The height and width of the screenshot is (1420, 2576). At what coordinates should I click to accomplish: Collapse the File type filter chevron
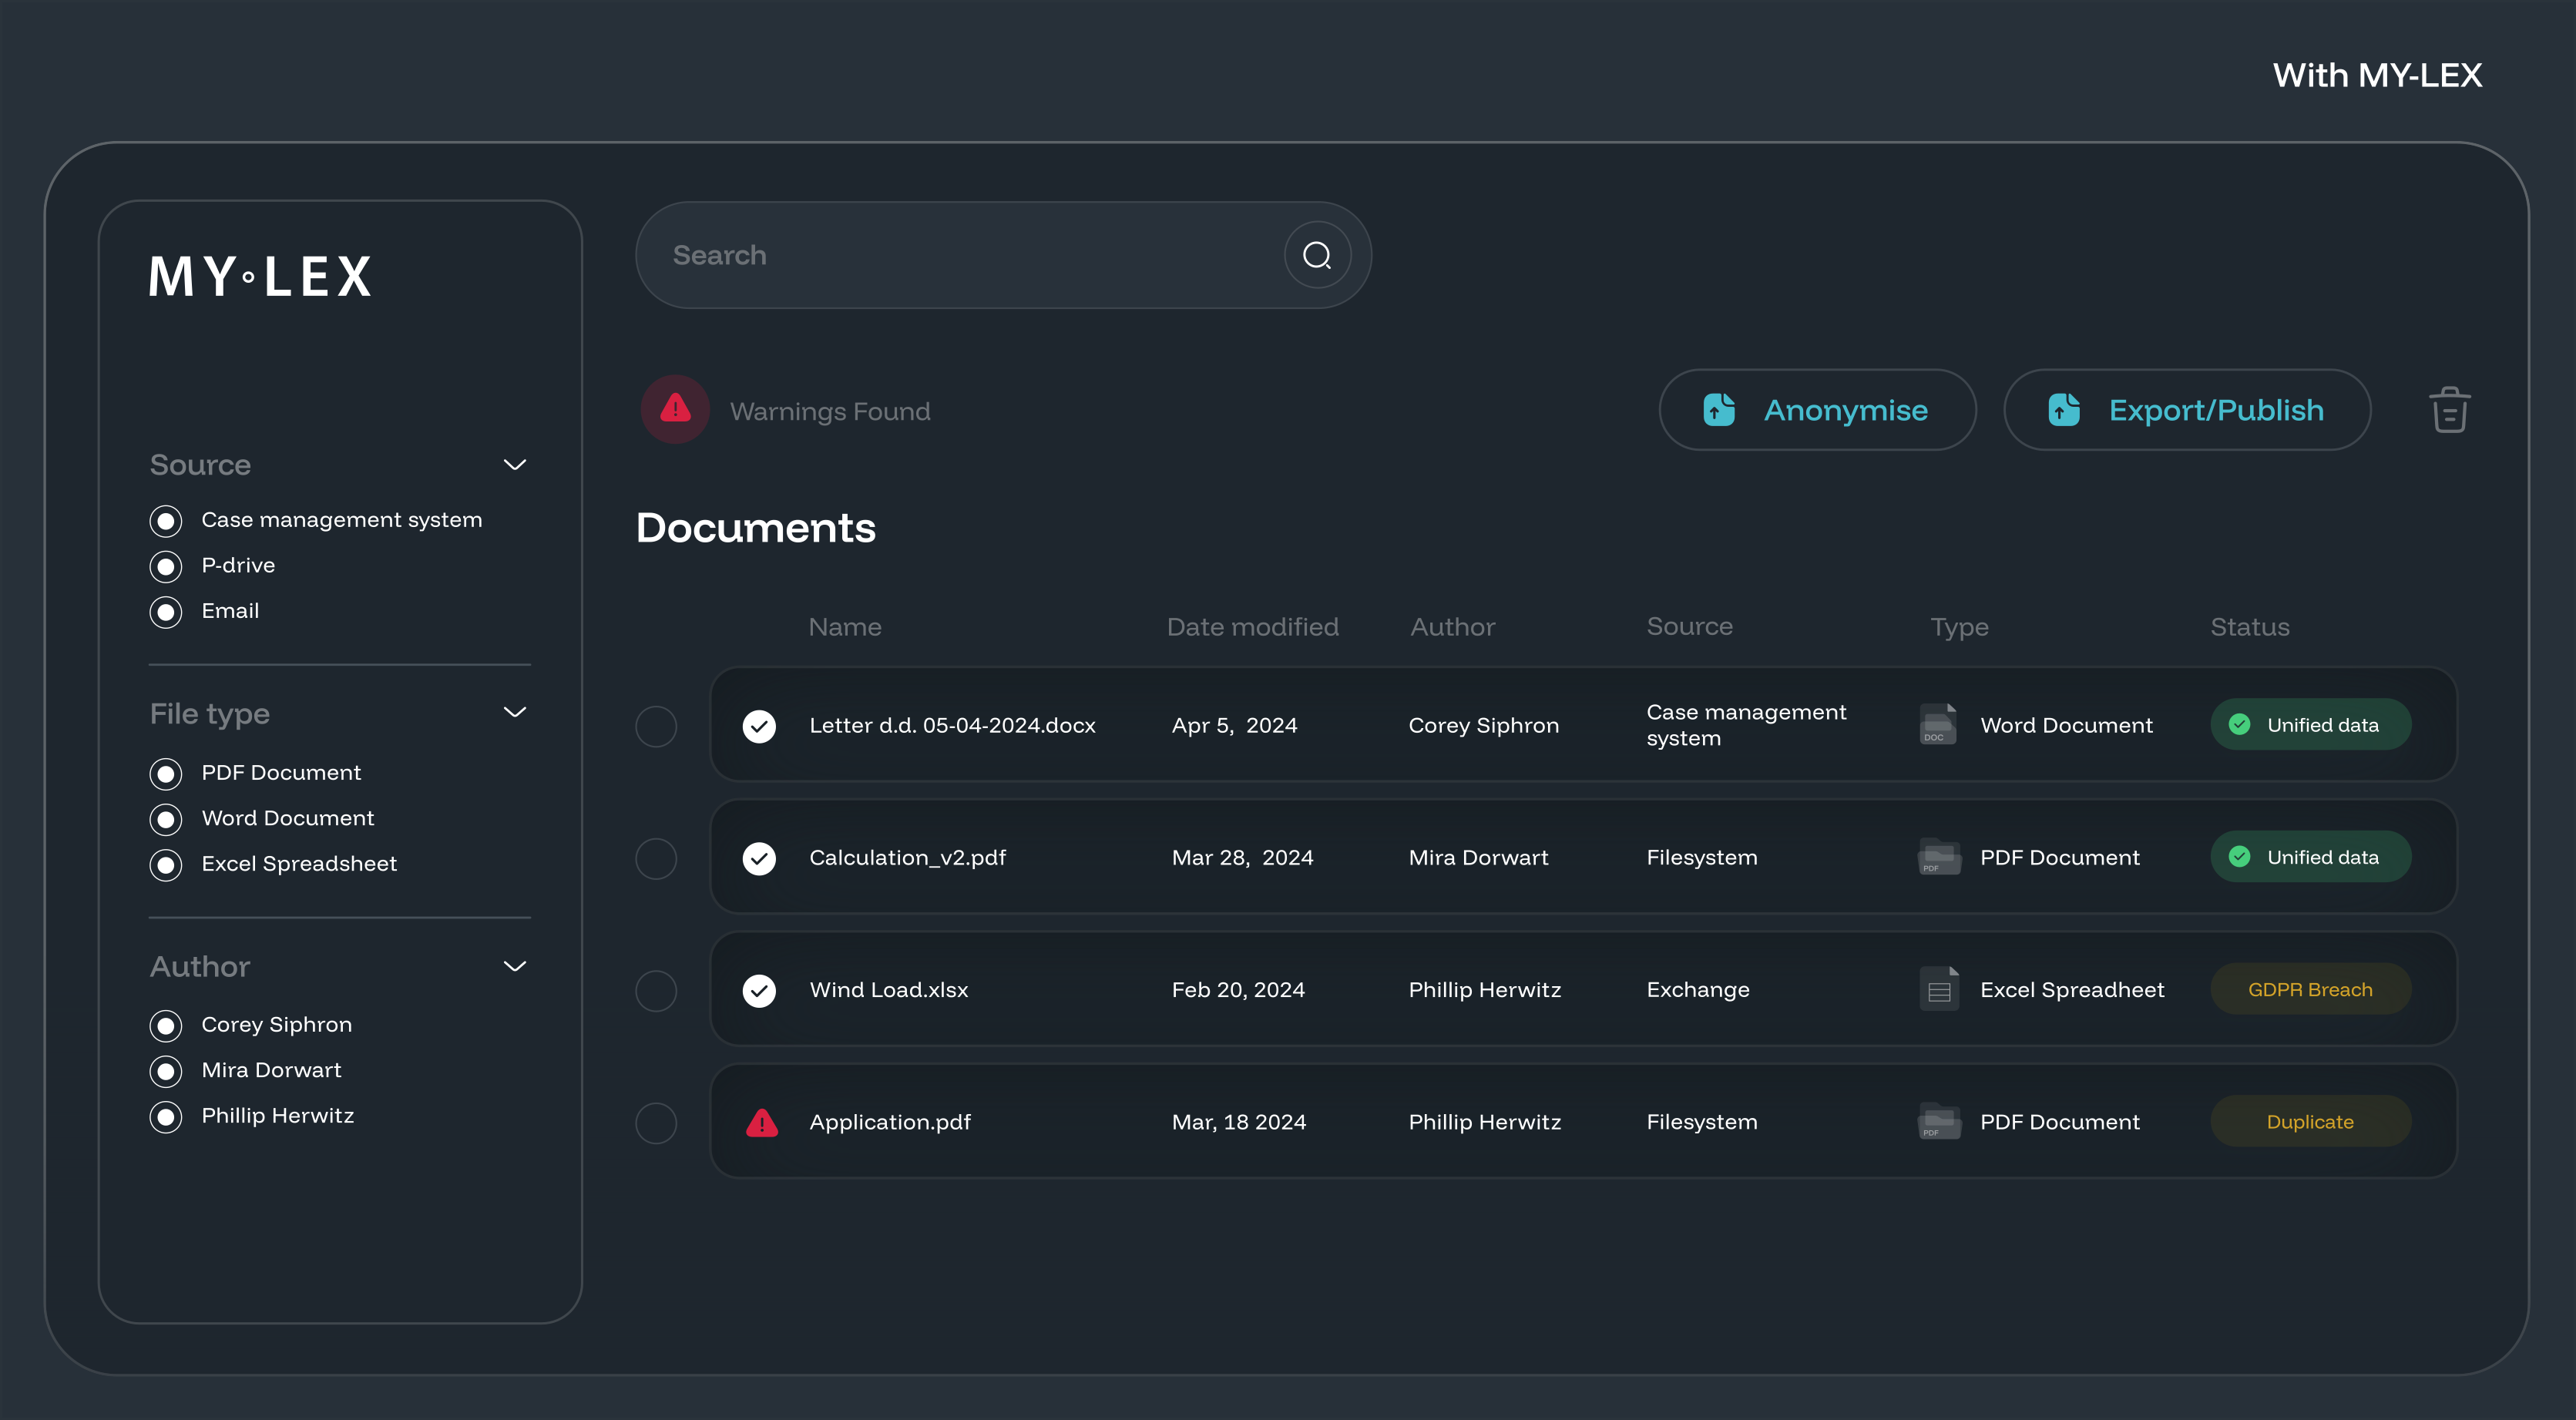[x=514, y=713]
